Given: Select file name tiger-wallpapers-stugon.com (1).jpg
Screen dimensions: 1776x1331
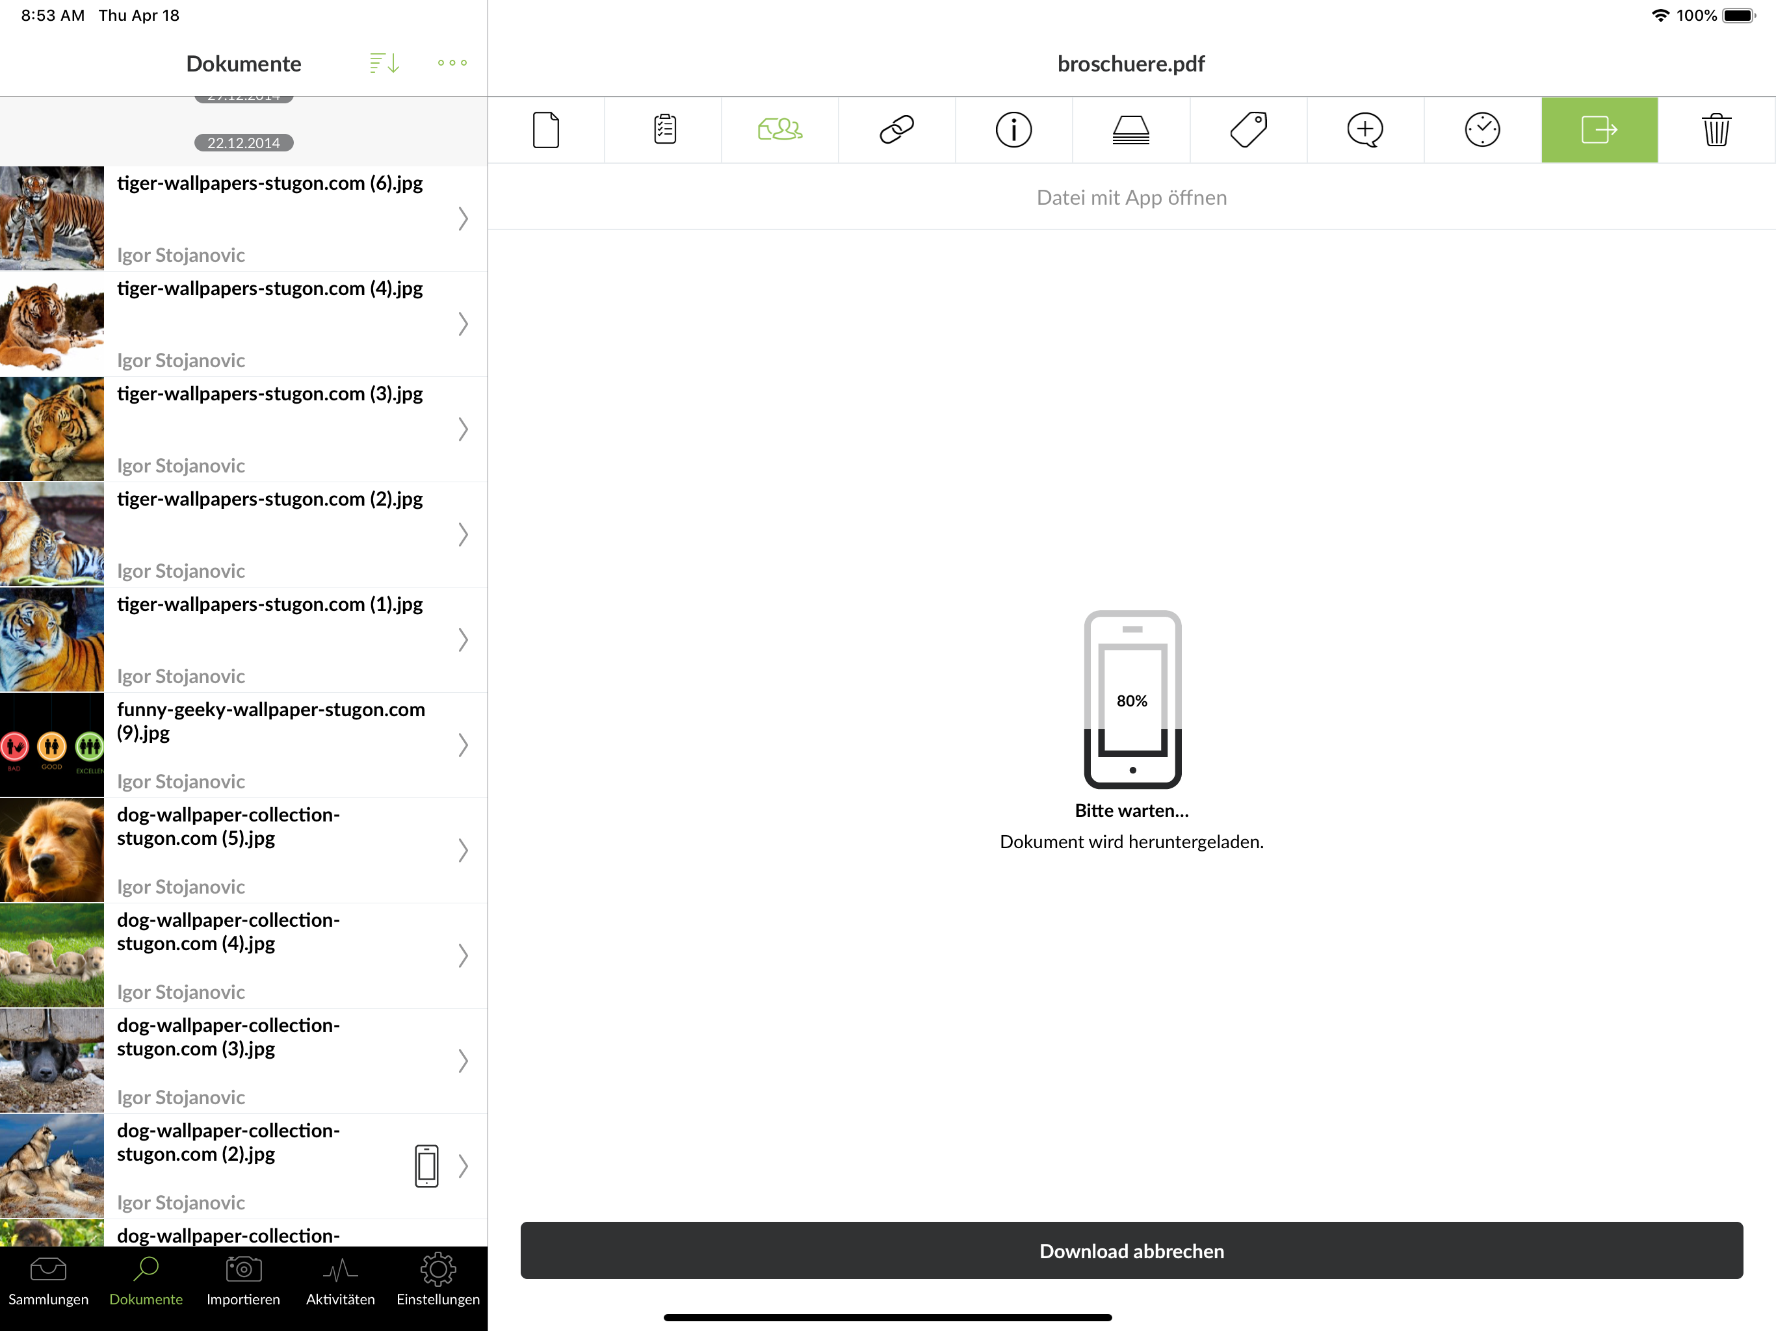Looking at the screenshot, I should point(270,604).
